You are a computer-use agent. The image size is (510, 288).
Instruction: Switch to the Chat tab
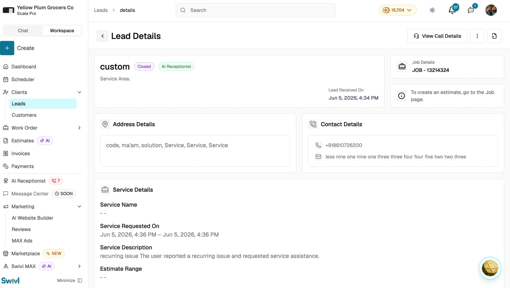[x=23, y=31]
